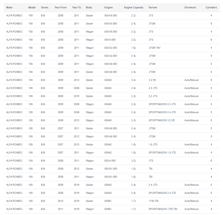Click the Cylinders column header

[x=211, y=8]
